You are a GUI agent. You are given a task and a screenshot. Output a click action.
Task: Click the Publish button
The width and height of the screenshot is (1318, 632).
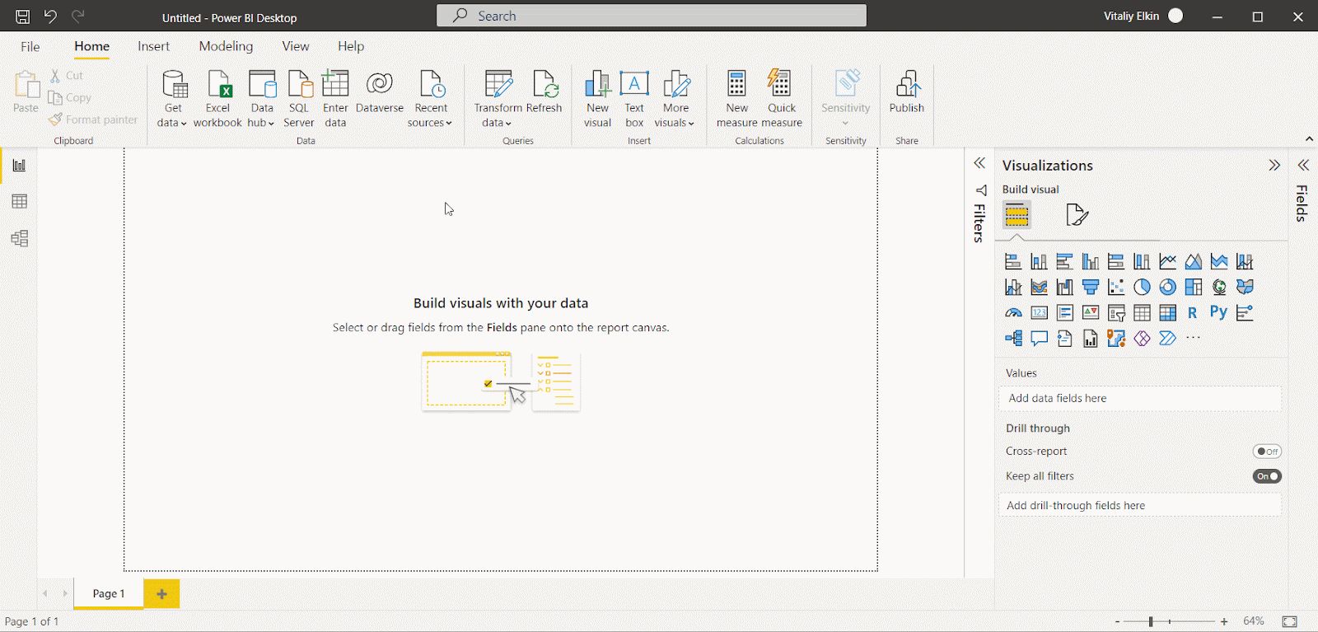point(907,92)
